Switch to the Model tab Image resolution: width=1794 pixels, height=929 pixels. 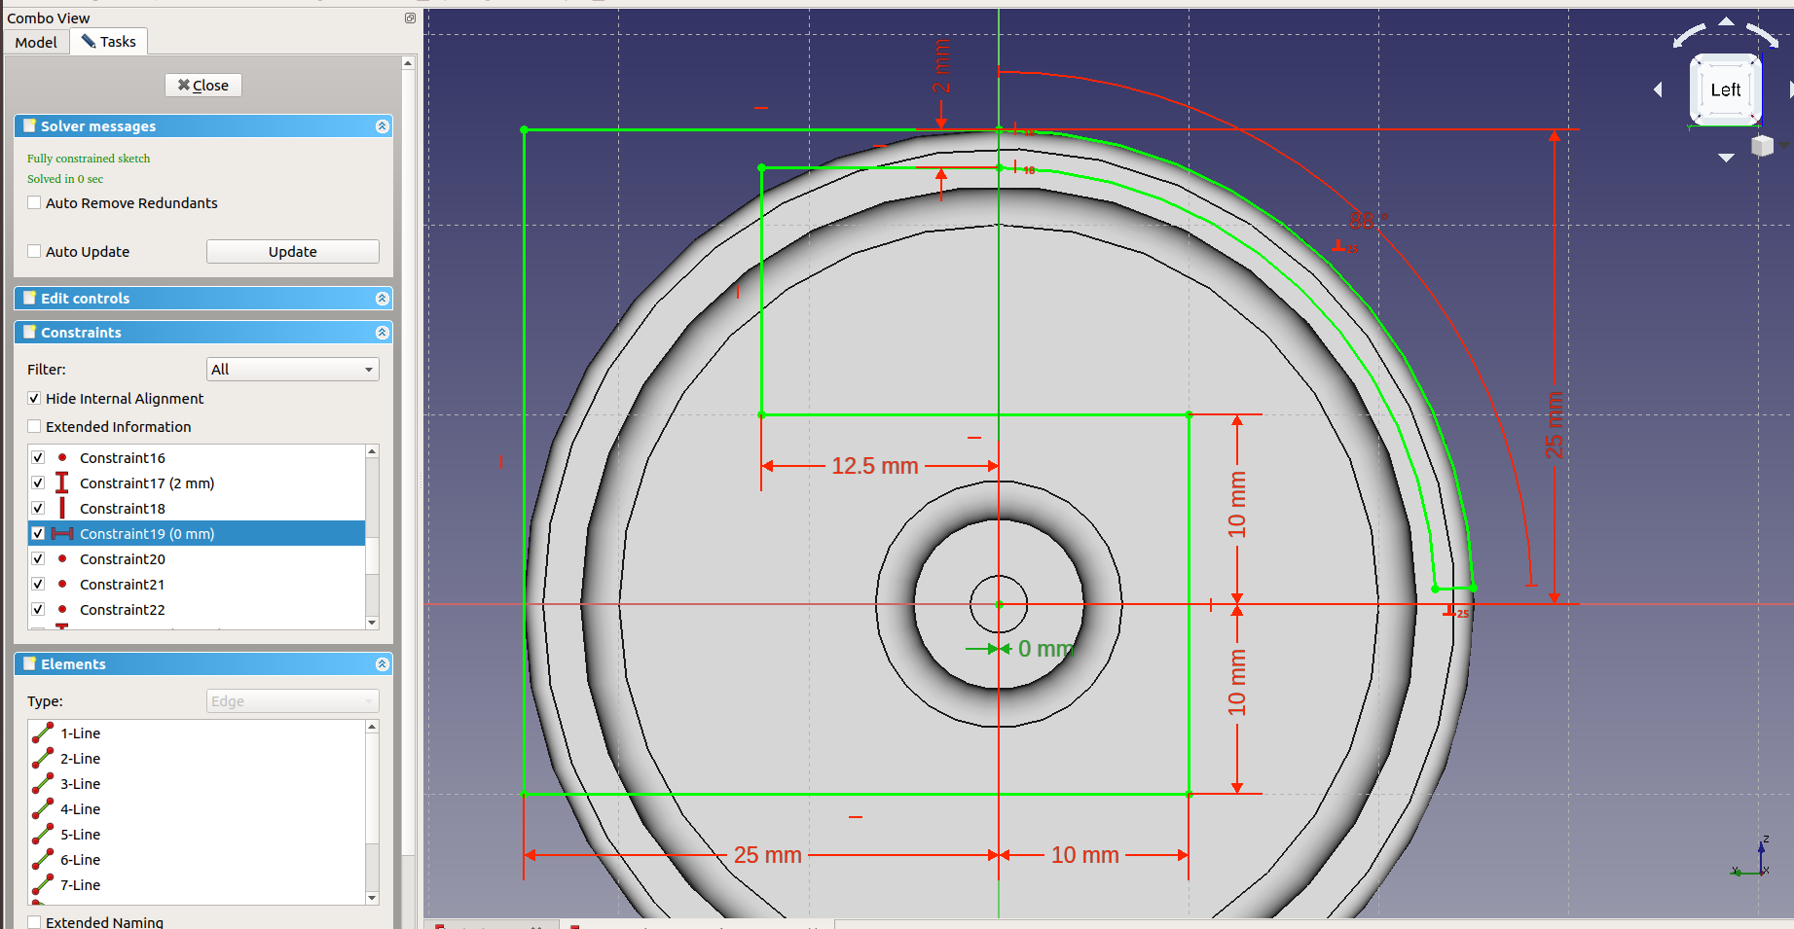36,42
